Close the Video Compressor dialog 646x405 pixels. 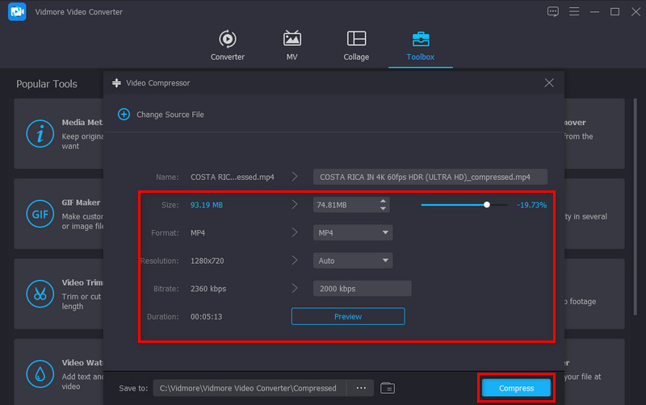[549, 83]
